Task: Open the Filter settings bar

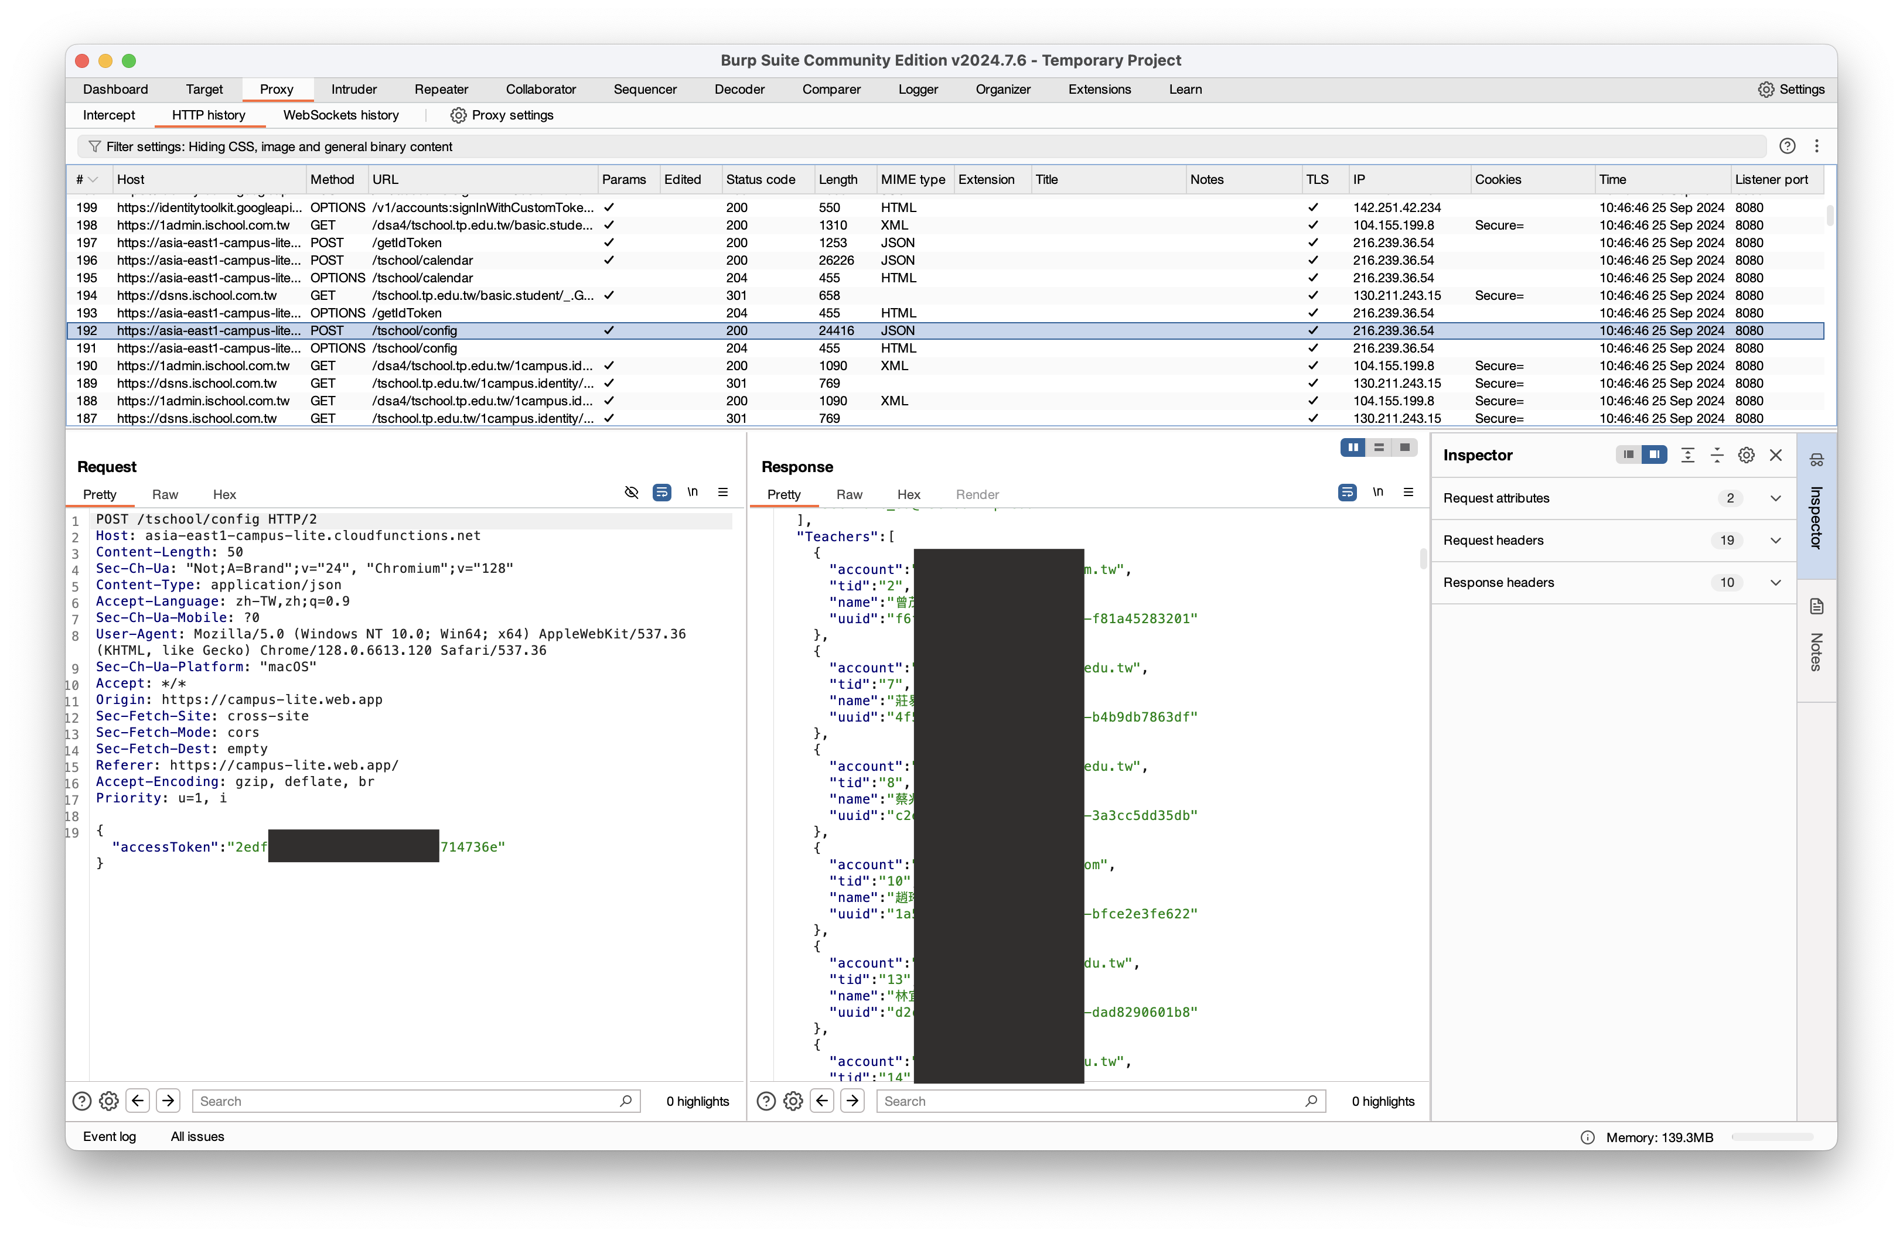Action: (921, 146)
